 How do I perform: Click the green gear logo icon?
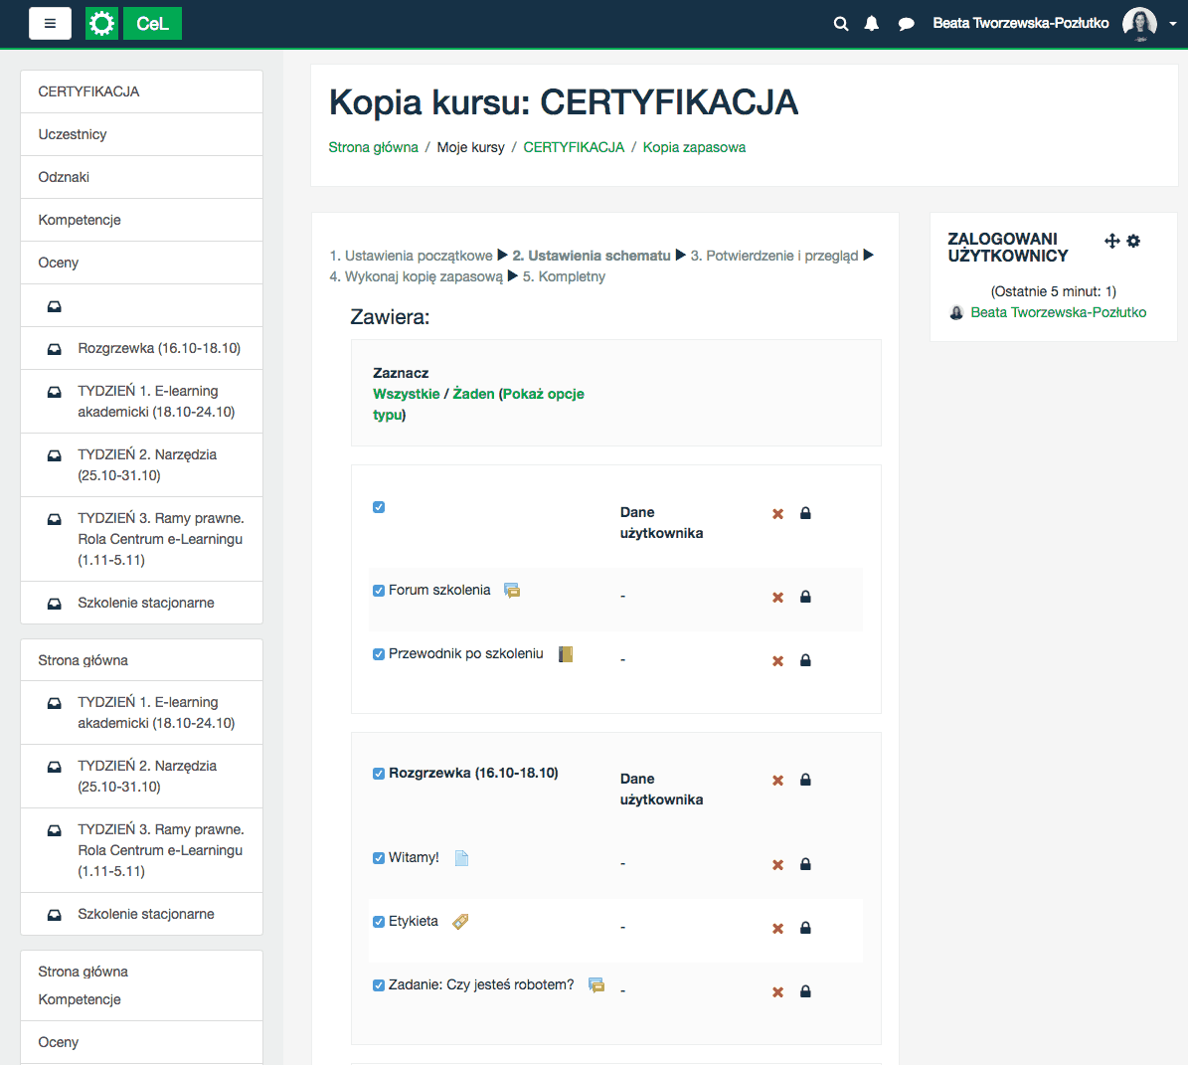[101, 24]
